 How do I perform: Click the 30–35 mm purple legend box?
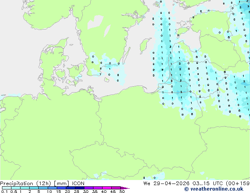click(89, 188)
